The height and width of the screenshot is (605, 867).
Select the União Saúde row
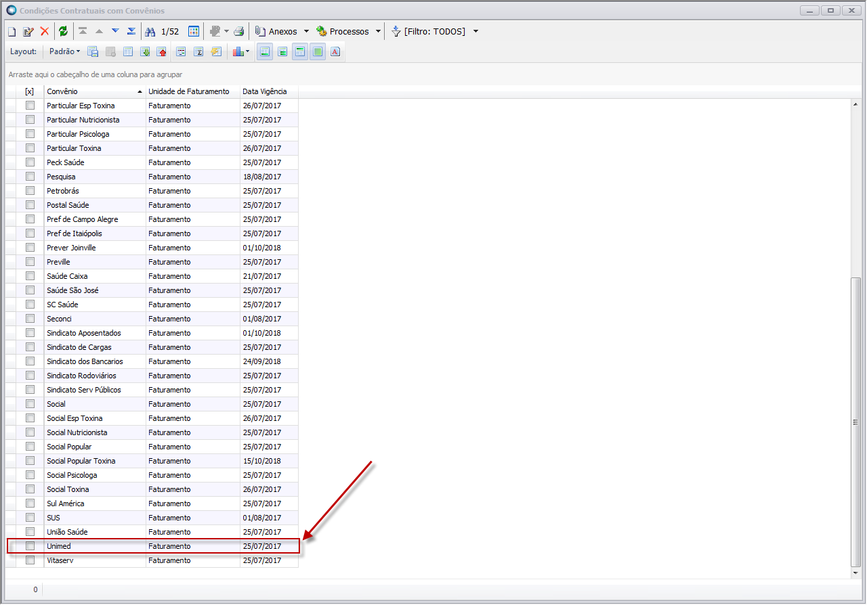(x=152, y=532)
